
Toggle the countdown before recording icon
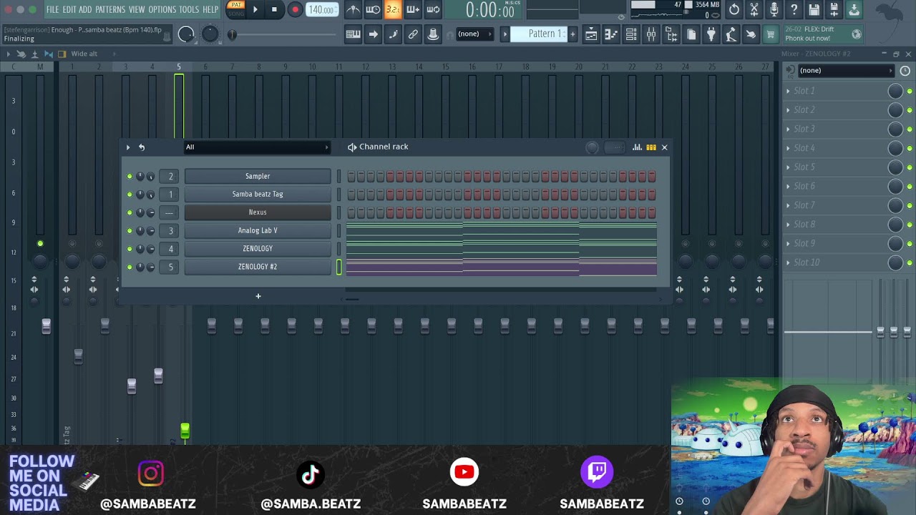(393, 9)
